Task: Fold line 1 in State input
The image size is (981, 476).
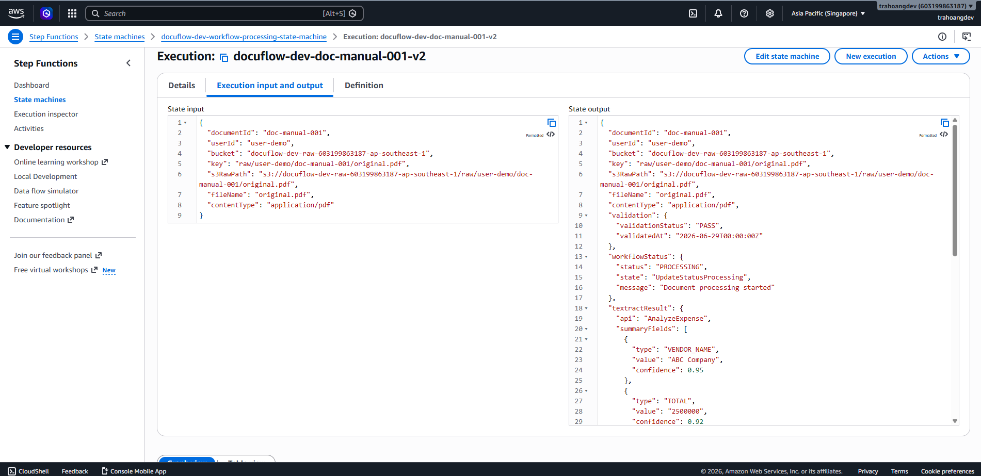Action: point(185,123)
